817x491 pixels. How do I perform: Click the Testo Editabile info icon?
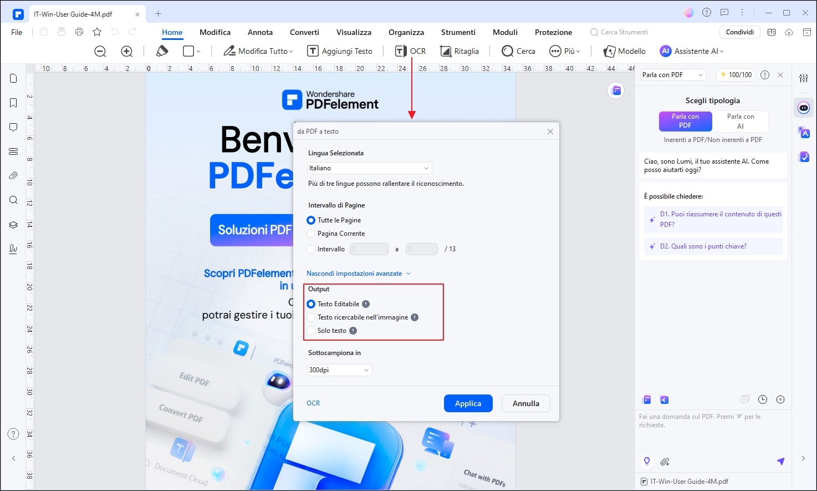[x=366, y=304]
